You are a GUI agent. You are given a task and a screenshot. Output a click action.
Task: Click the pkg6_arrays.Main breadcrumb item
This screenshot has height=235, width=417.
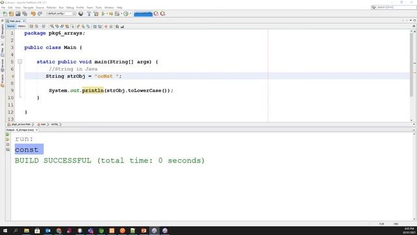click(20, 125)
